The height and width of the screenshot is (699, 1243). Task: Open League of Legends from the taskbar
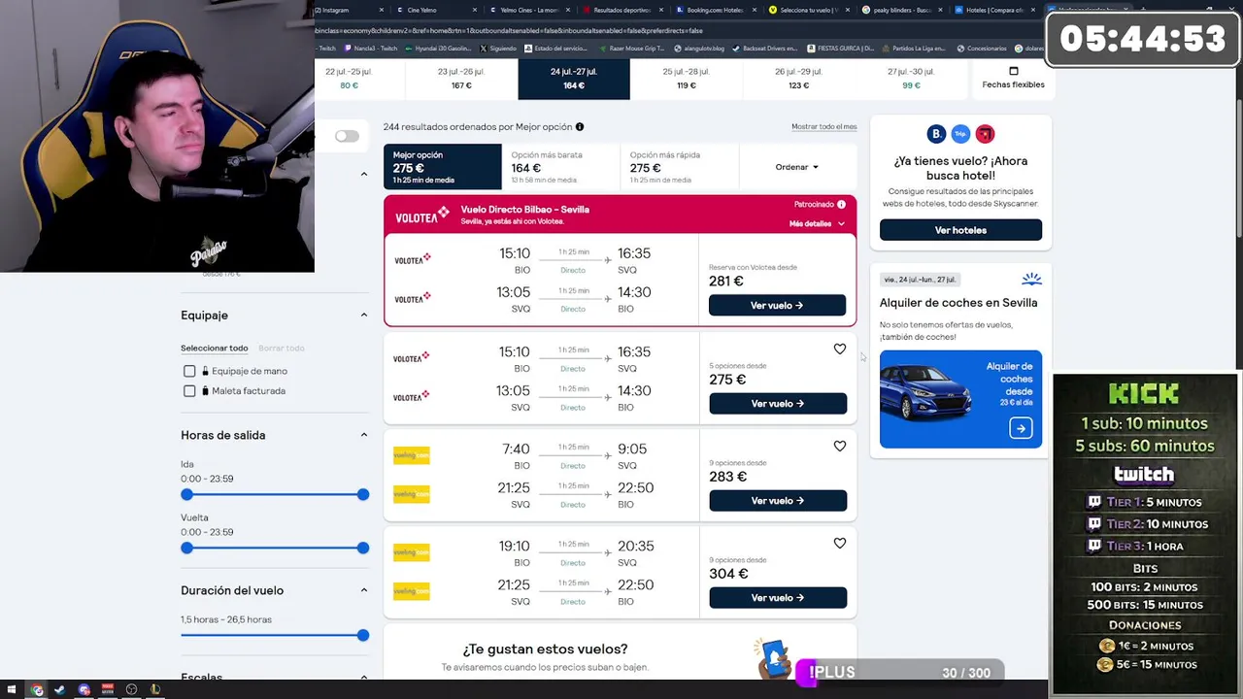click(154, 689)
